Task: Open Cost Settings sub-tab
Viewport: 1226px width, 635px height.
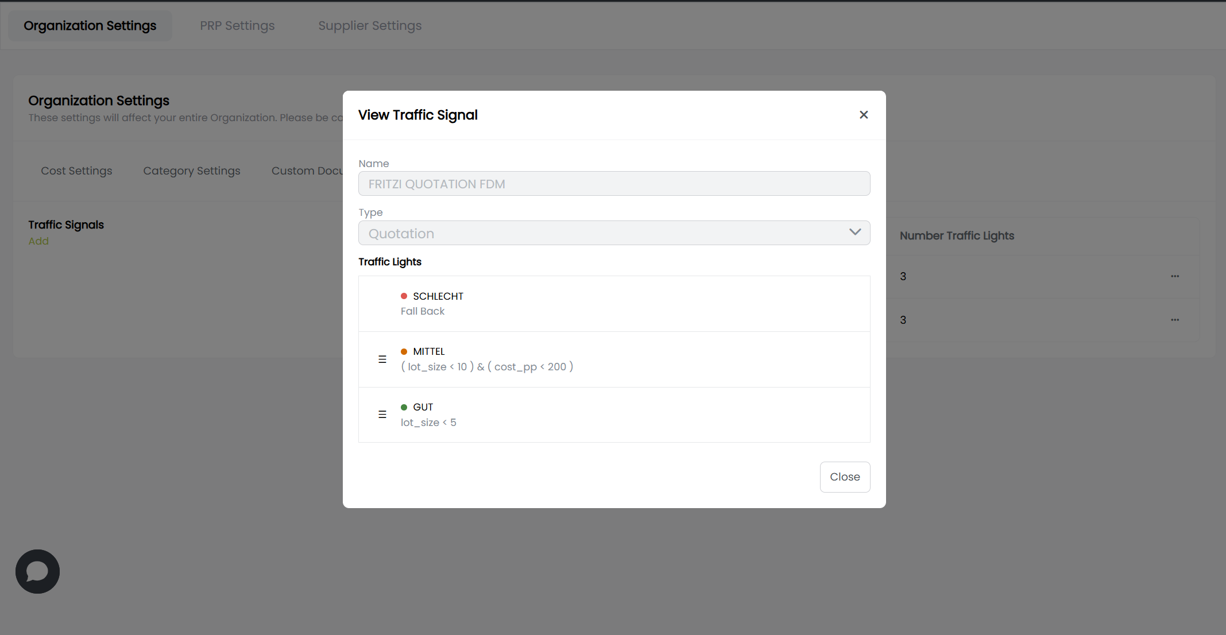Action: click(76, 171)
